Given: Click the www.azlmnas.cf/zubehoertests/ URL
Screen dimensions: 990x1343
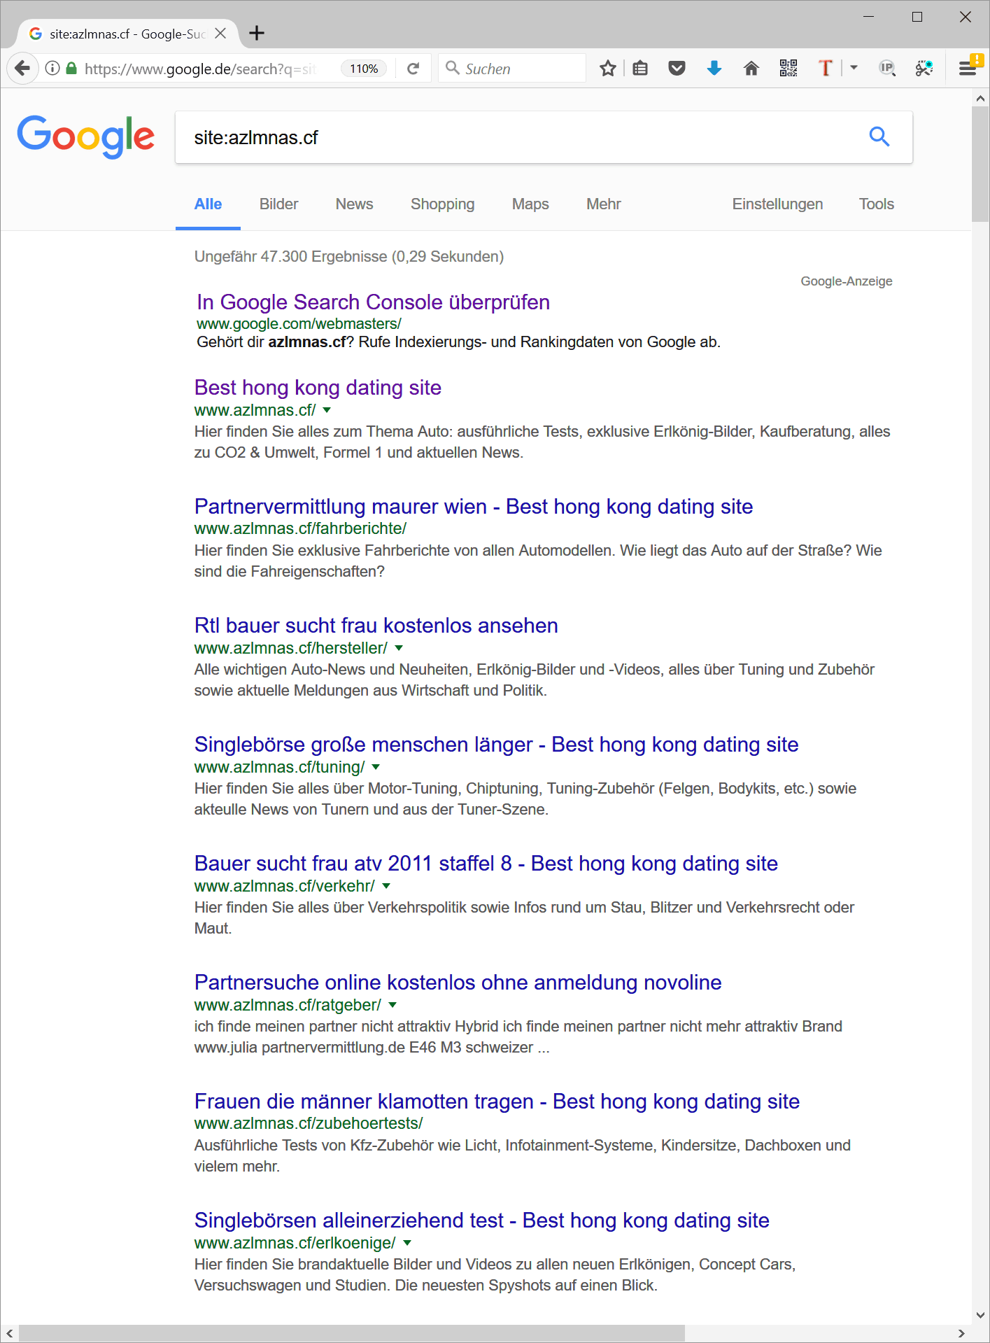Looking at the screenshot, I should tap(309, 1124).
